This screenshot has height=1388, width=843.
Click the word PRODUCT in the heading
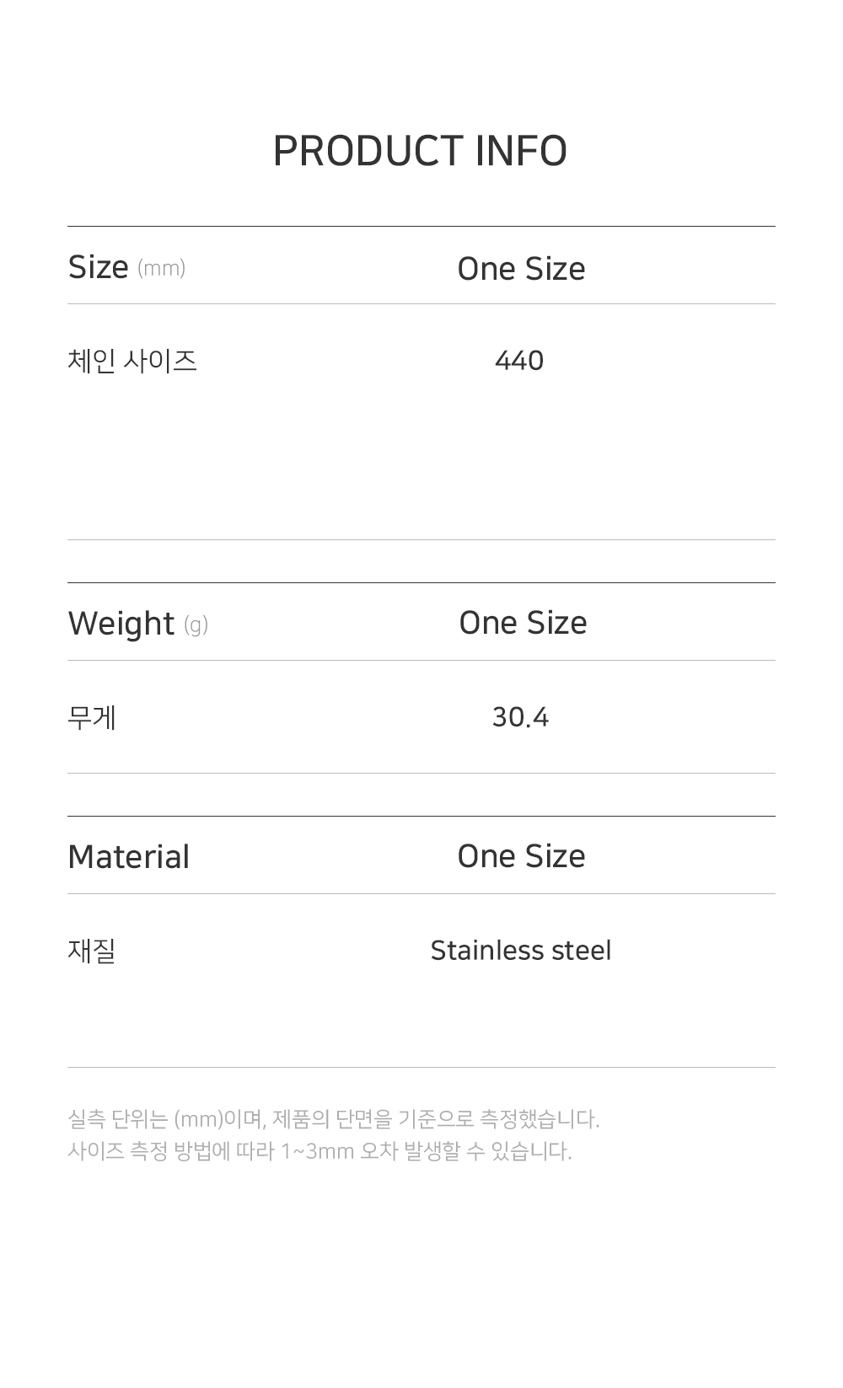(x=368, y=152)
